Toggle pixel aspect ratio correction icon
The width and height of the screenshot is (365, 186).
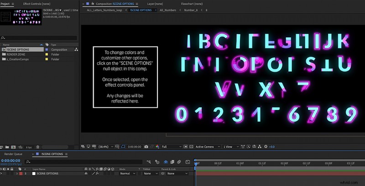(243, 146)
